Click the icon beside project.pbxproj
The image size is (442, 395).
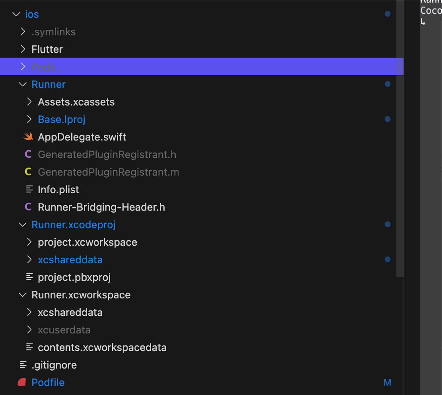tap(29, 277)
